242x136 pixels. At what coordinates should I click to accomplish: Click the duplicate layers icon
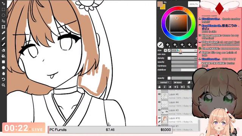click(189, 82)
